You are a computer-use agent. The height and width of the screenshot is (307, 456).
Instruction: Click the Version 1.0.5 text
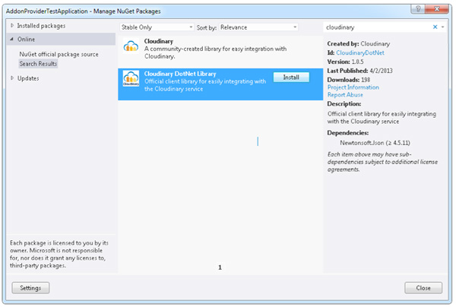[x=345, y=62]
